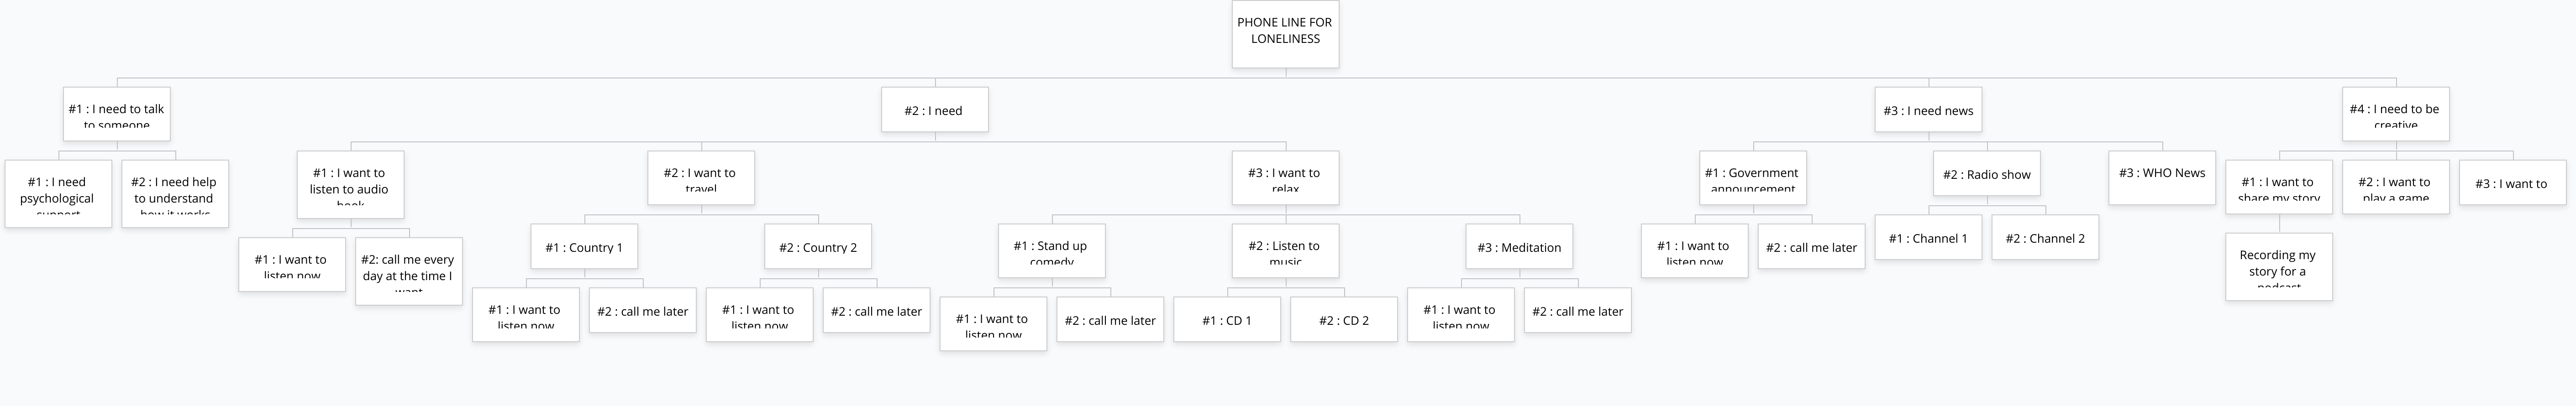This screenshot has height=406, width=2576.
Task: Click the "#1 : CD 1" box
Action: click(1227, 320)
